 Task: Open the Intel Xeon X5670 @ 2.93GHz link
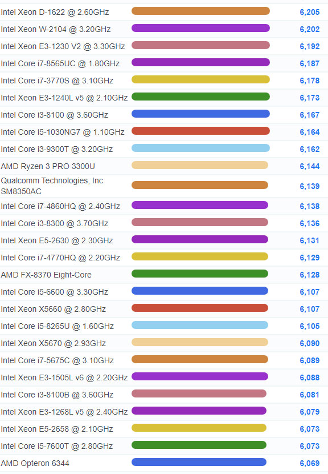[54, 343]
